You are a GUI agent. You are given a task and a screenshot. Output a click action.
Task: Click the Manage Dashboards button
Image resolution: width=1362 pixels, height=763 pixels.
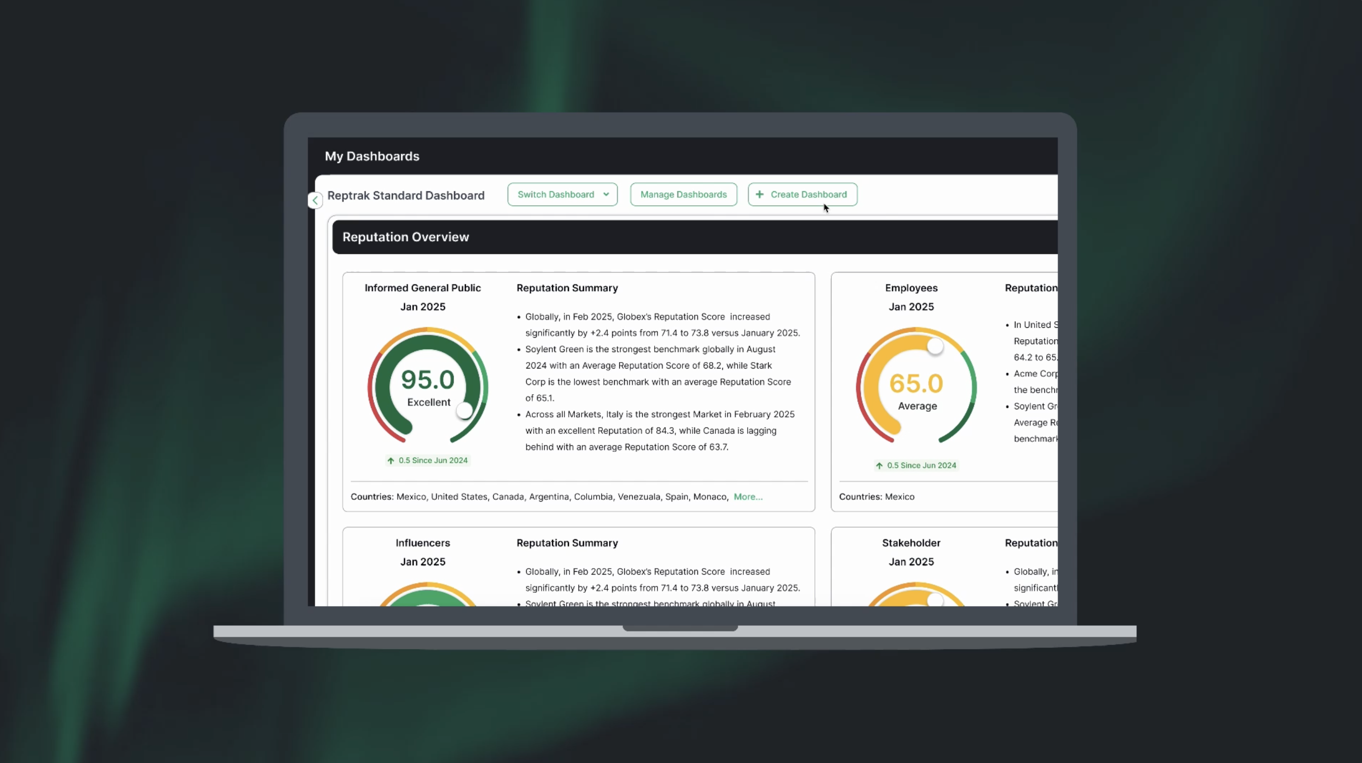[x=683, y=194]
